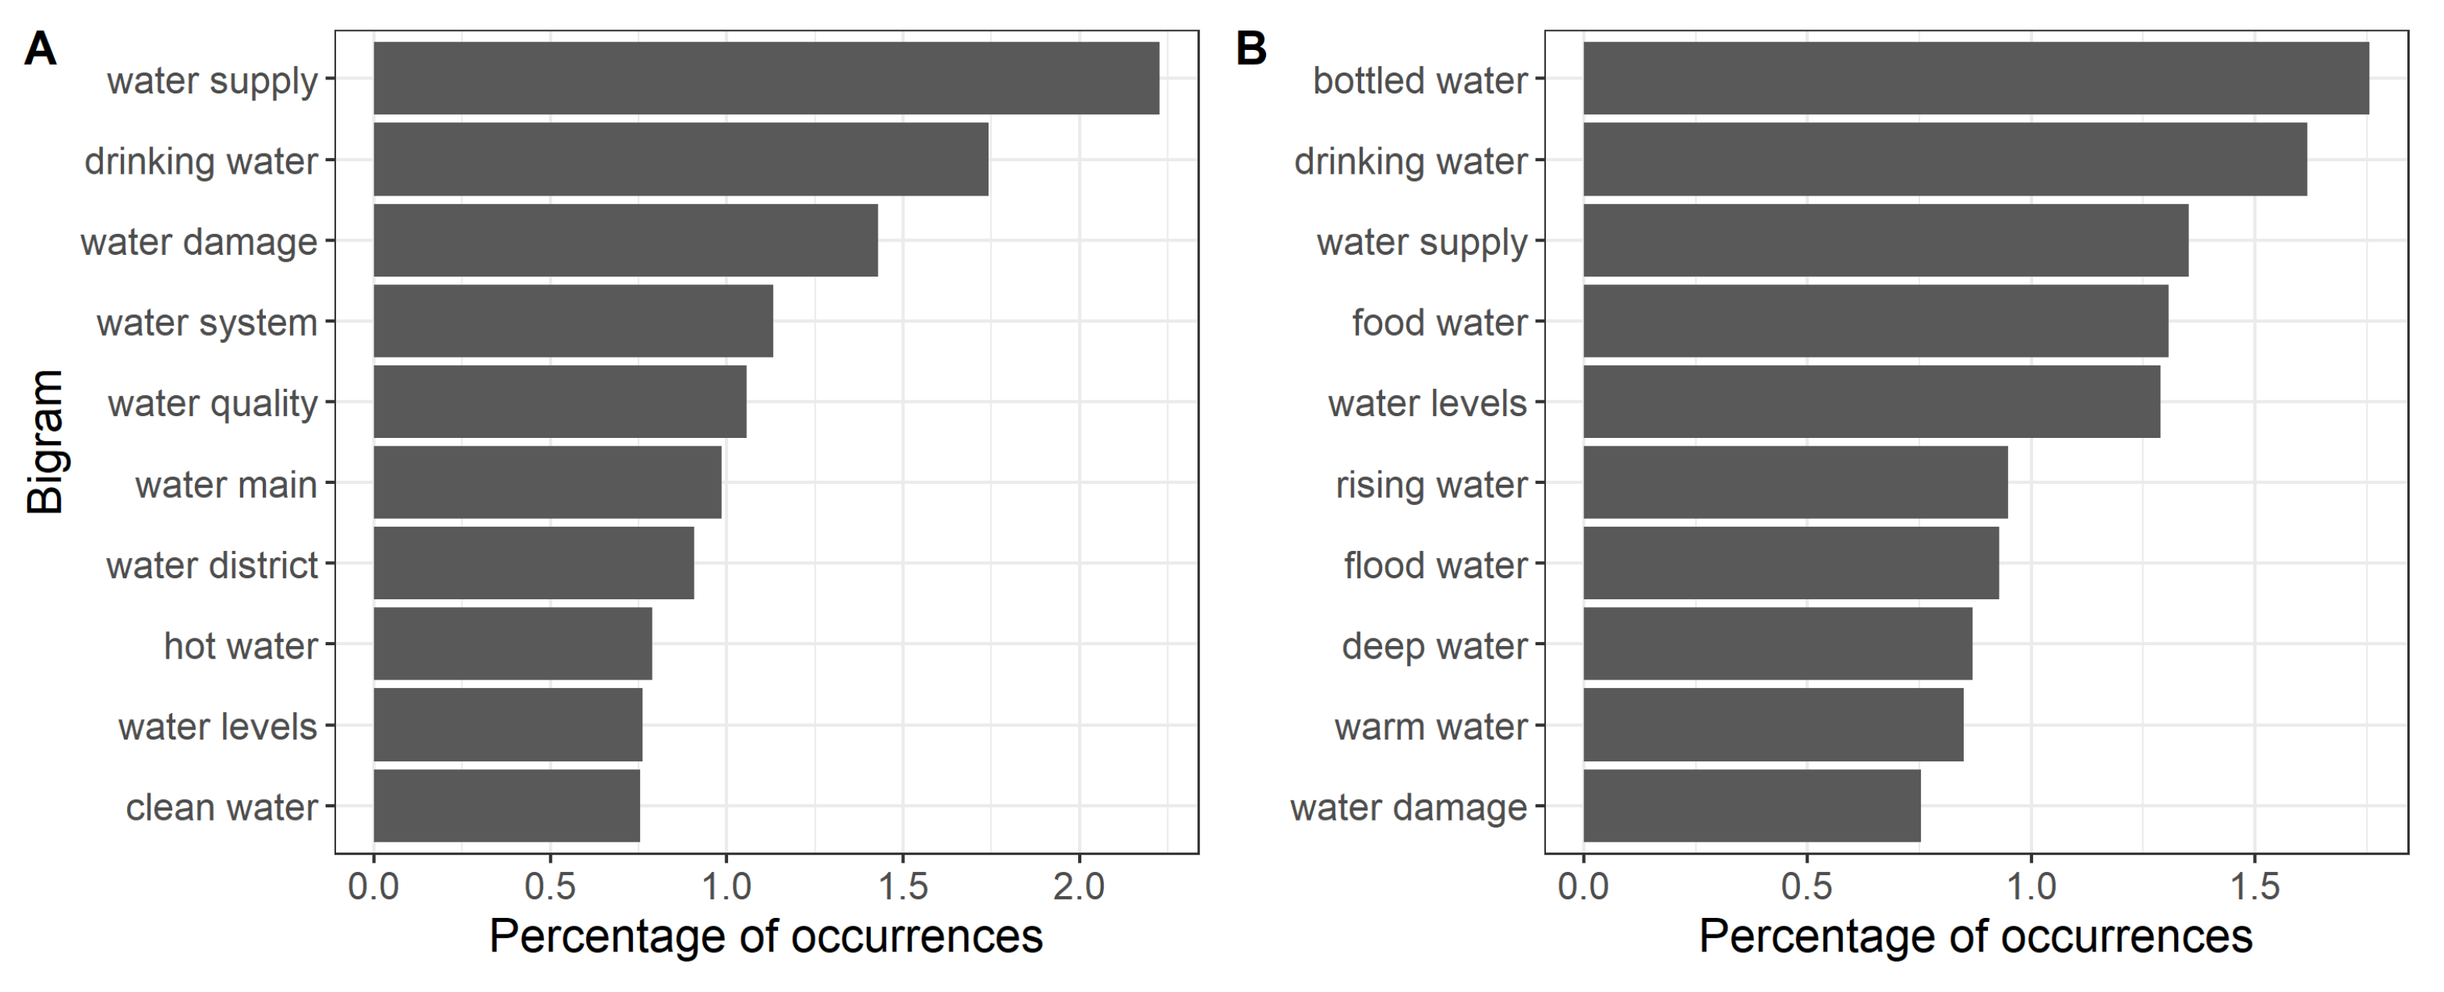The height and width of the screenshot is (992, 2444).
Task: Click the "bottled water" bar in panel B
Action: (x=1975, y=78)
